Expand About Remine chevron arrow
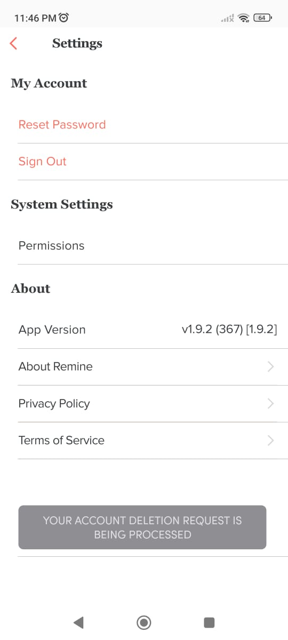 [x=270, y=366]
